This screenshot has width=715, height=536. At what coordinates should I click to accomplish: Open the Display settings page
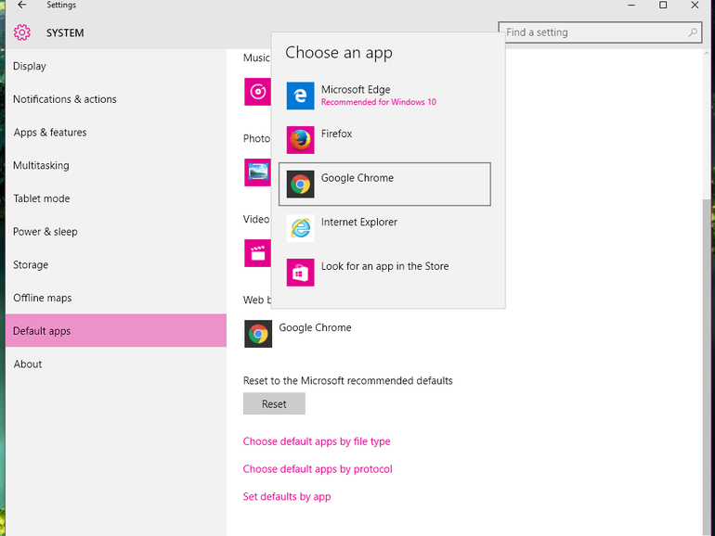(116, 66)
